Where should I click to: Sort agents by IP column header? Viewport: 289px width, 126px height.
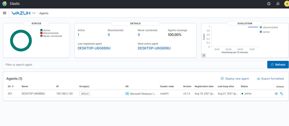57,86
